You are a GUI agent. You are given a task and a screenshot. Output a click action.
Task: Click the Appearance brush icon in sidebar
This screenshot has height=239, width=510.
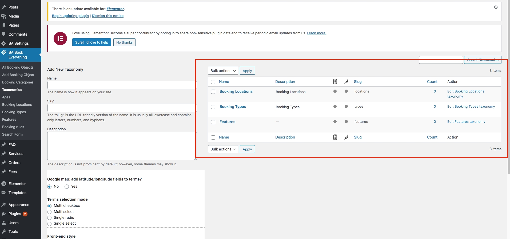coord(4,205)
